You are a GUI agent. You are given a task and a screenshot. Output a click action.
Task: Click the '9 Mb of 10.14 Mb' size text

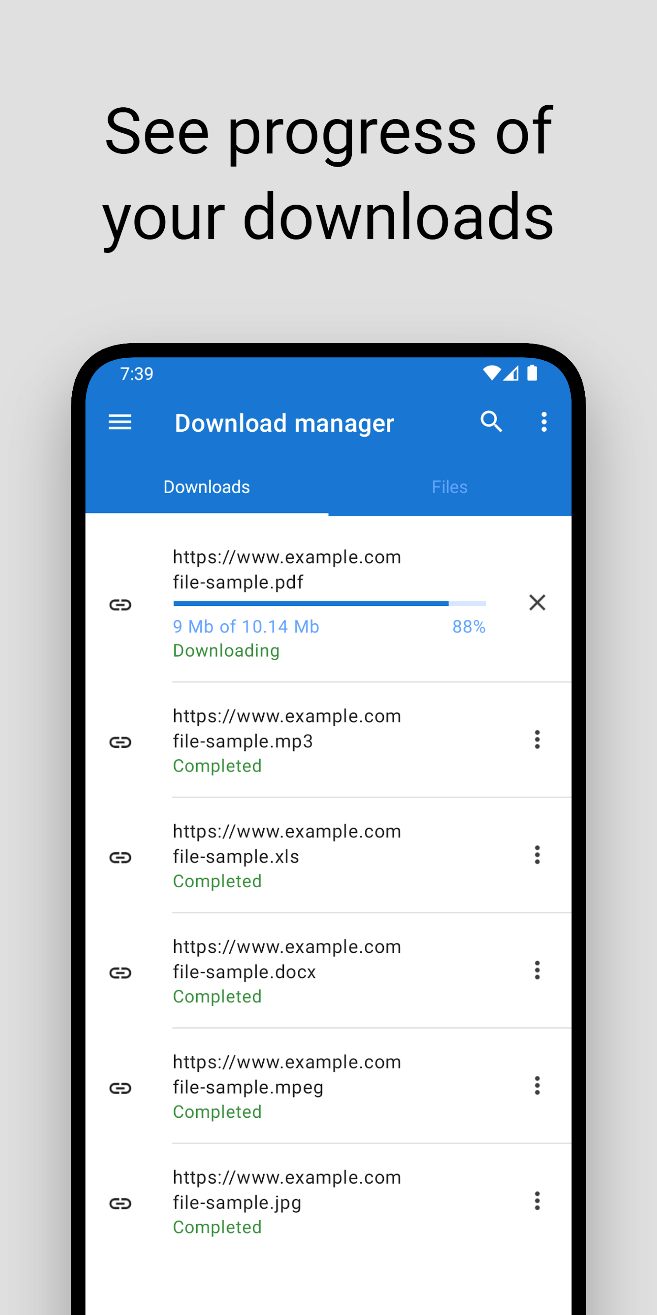tap(246, 626)
